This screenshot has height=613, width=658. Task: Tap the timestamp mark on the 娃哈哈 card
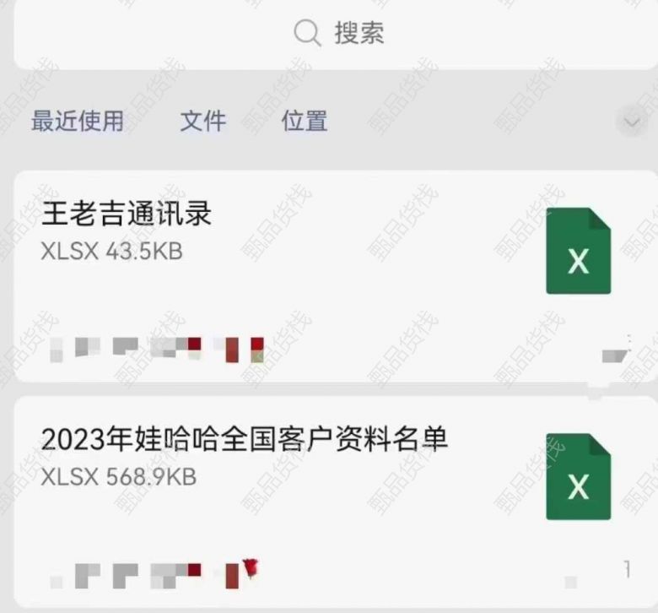(627, 570)
